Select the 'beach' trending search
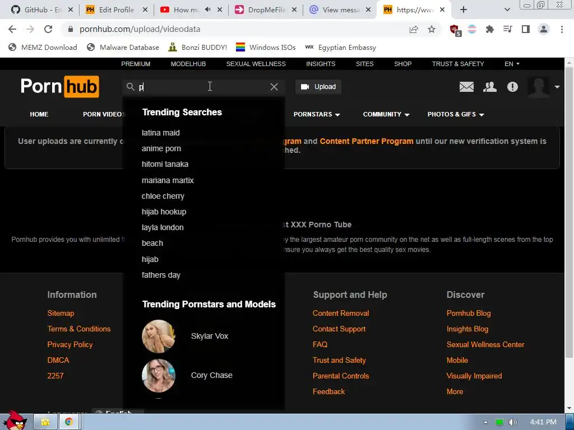The height and width of the screenshot is (430, 574). tap(152, 243)
